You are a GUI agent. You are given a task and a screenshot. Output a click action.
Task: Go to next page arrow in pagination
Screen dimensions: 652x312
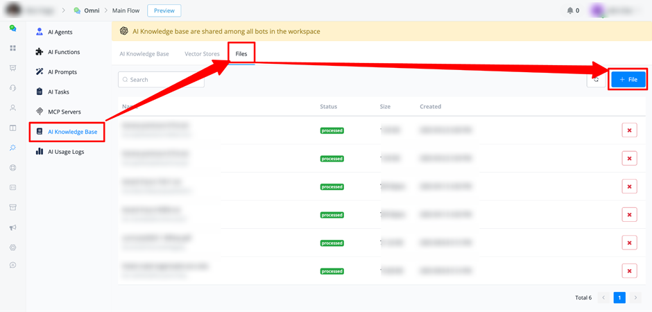635,297
